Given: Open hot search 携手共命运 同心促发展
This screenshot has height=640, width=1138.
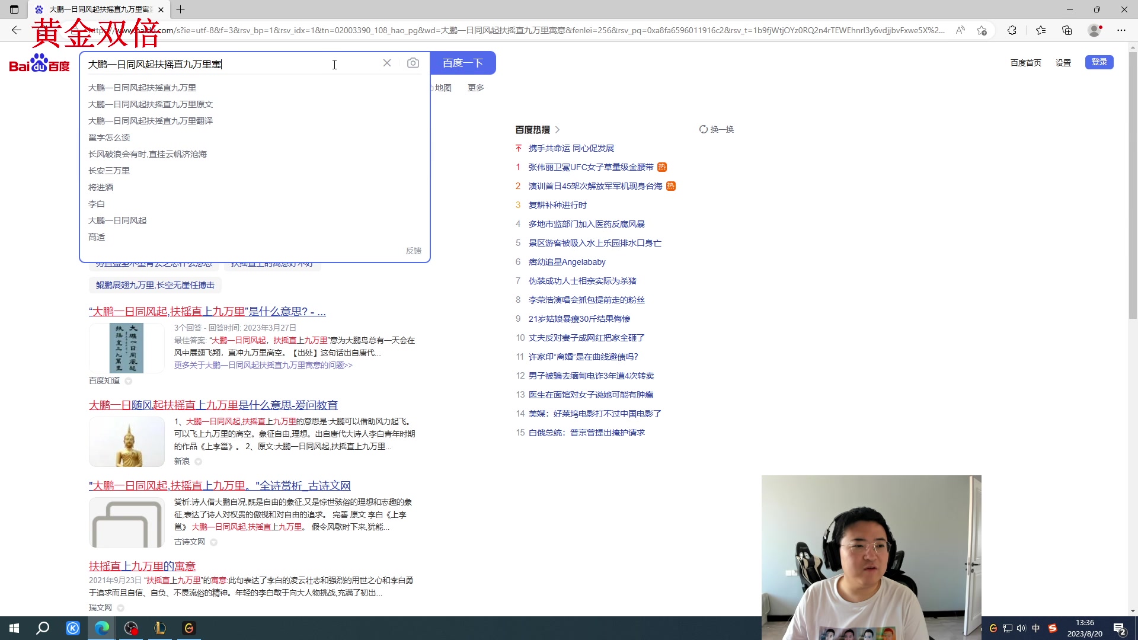Looking at the screenshot, I should (x=571, y=148).
